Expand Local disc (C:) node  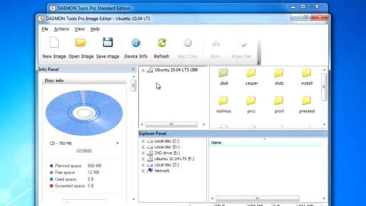(143, 141)
